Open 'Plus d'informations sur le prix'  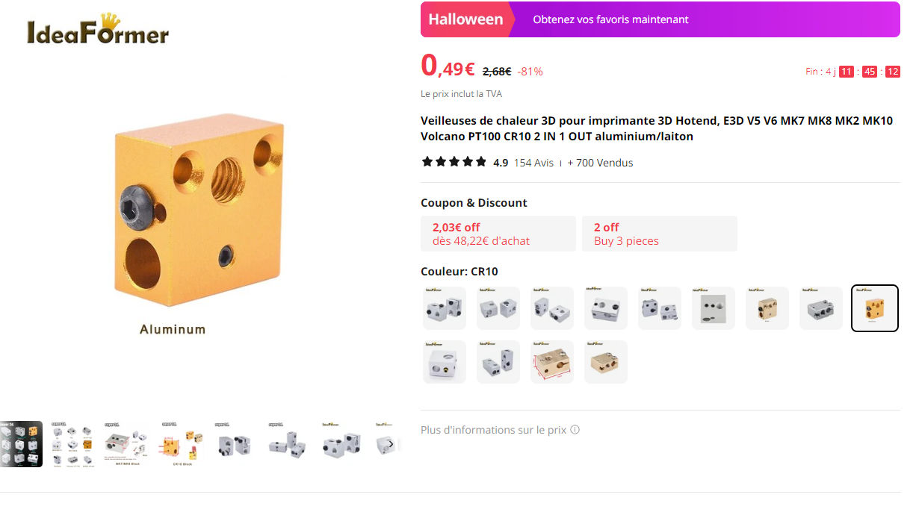(493, 430)
